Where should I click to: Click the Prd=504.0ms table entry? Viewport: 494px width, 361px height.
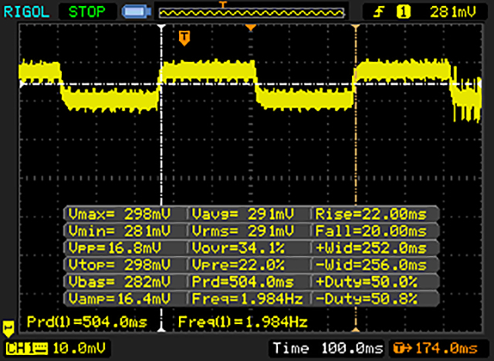coord(242,282)
